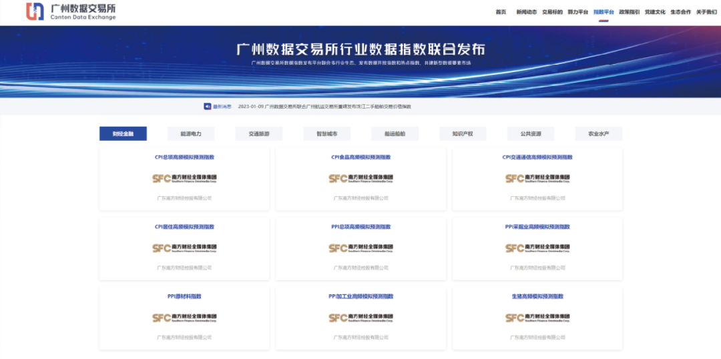The width and height of the screenshot is (721, 359).
Task: Open the 党建文化 menu item
Action: [x=655, y=13]
